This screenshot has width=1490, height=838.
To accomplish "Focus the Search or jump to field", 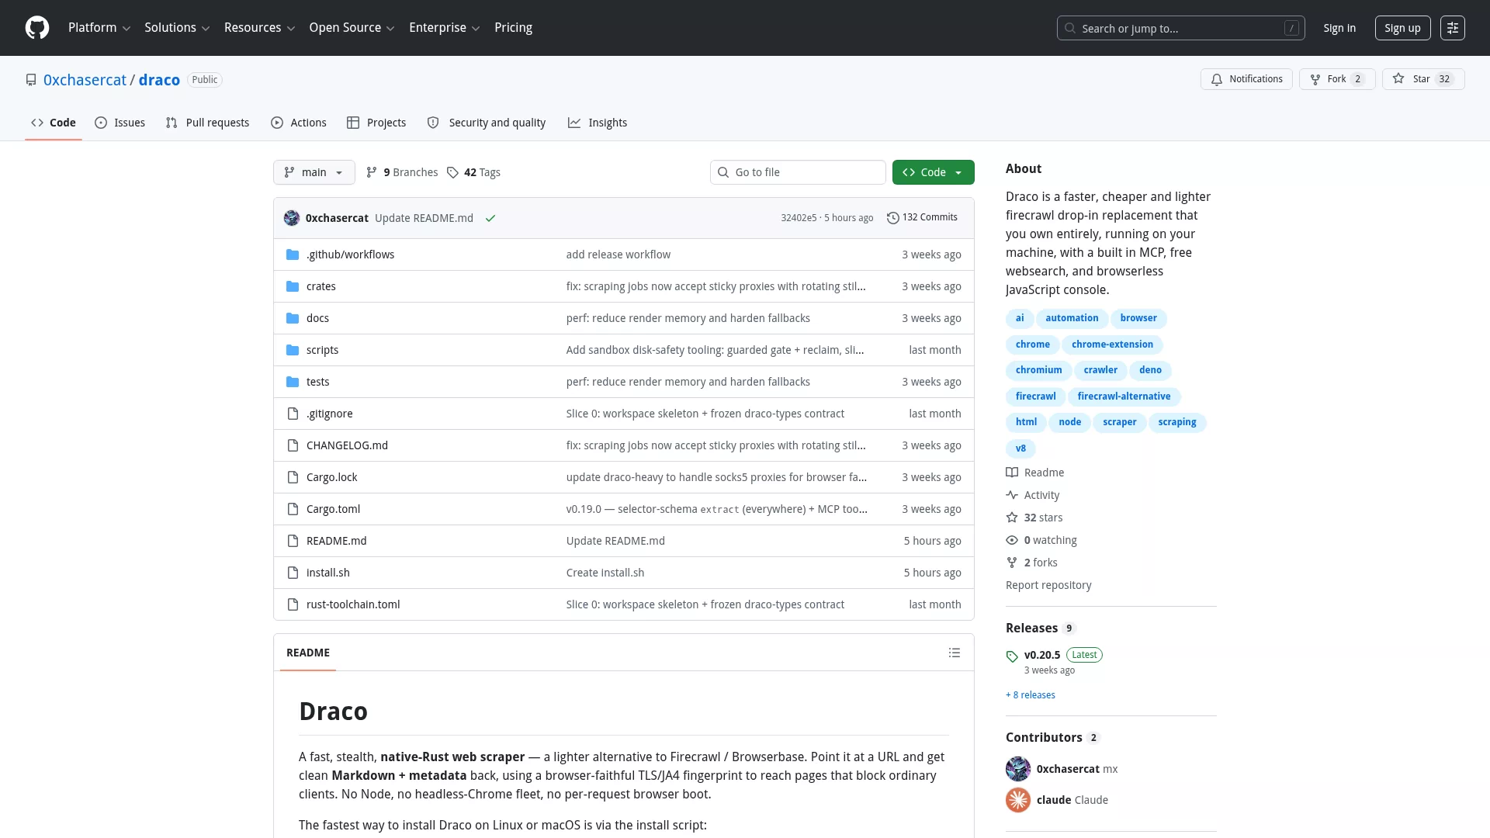I will [x=1180, y=28].
